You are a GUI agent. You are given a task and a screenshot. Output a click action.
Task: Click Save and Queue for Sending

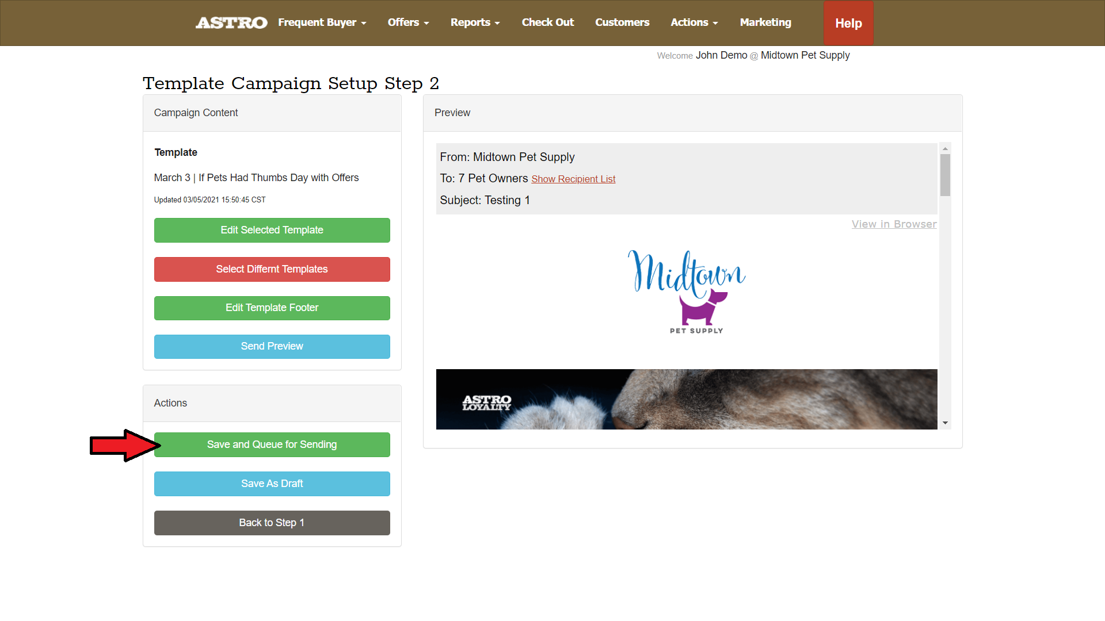(x=272, y=444)
